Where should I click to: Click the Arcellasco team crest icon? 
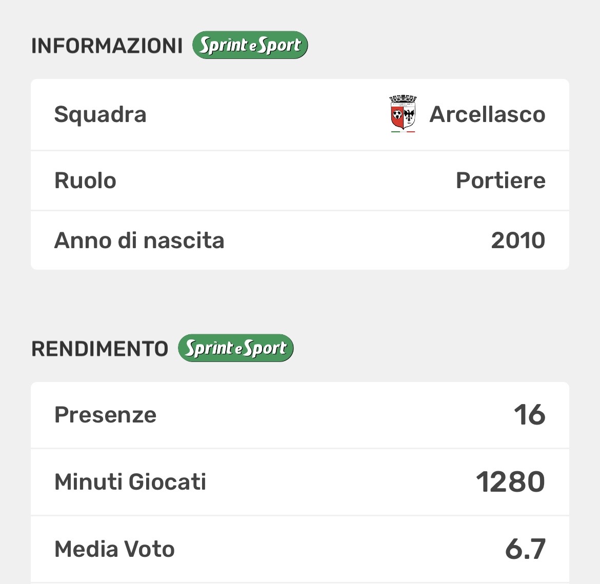tap(403, 114)
